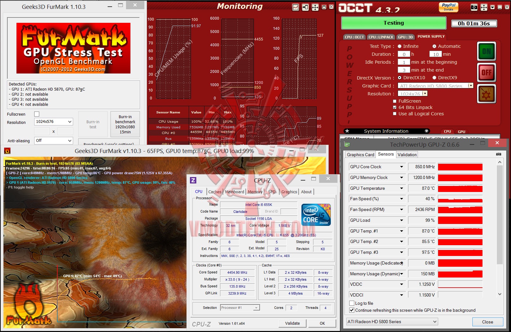Take a screenshot with the OCCT camera icon
Viewport: 511px width, 332px height.
click(x=474, y=7)
